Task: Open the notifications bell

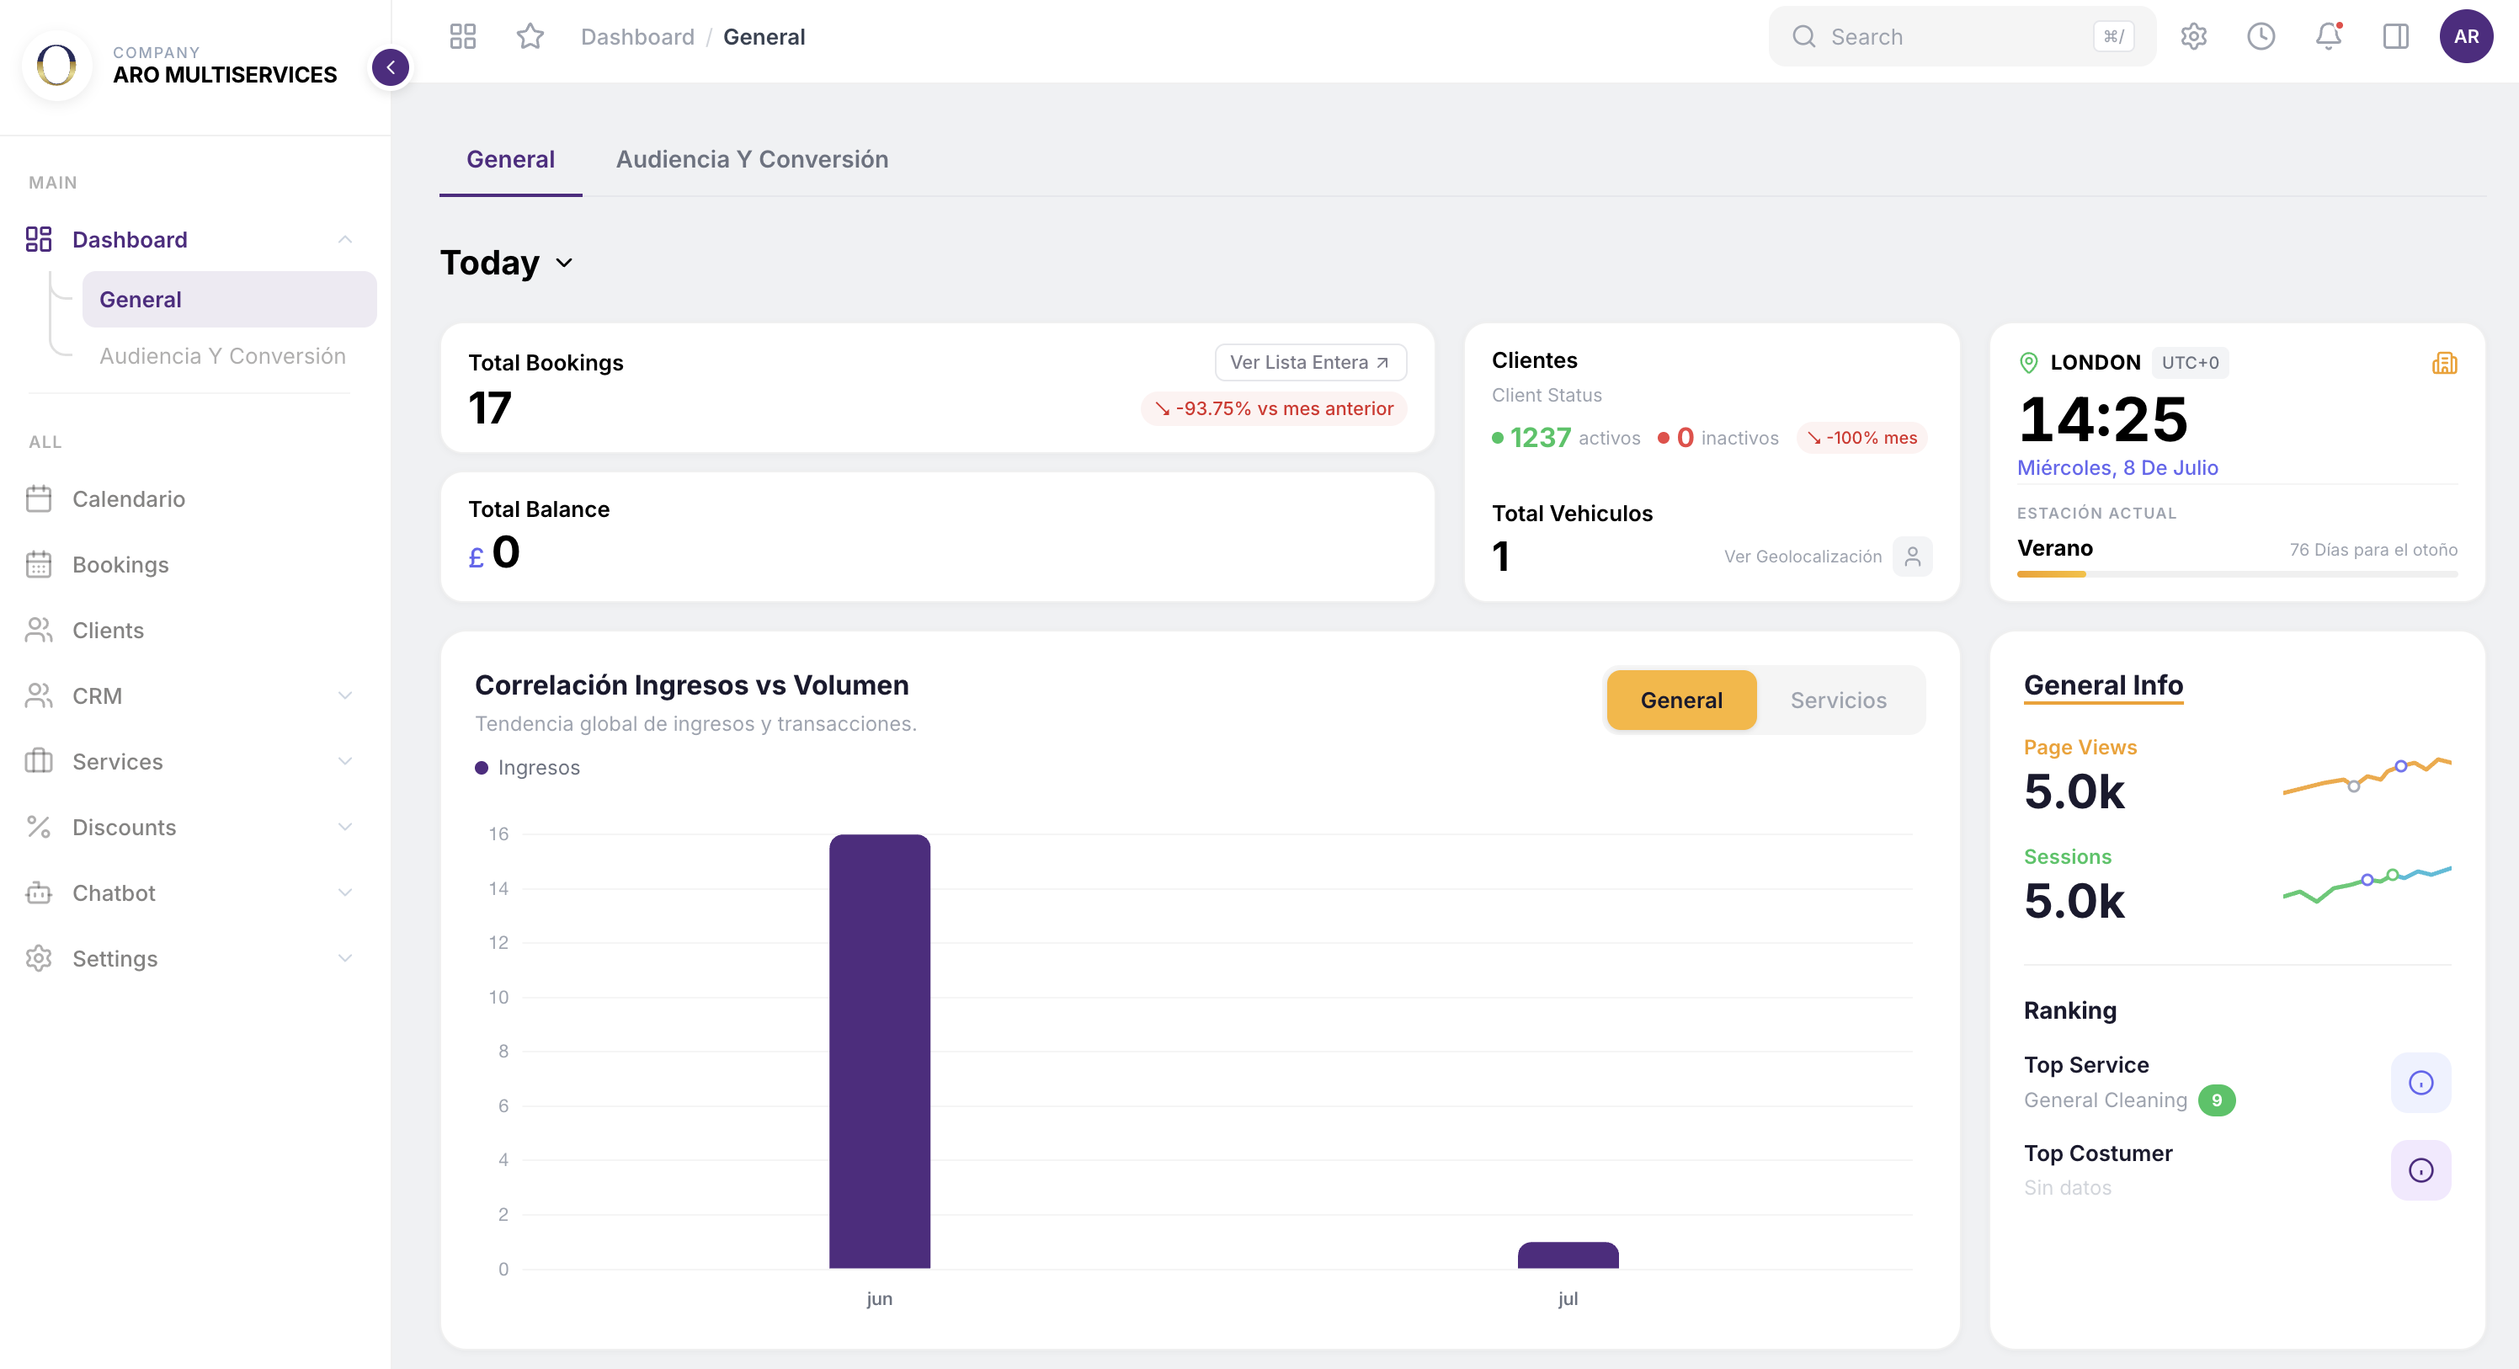Action: tap(2329, 37)
